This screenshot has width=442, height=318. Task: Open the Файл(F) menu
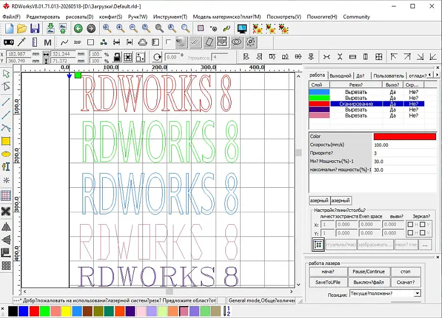coord(12,17)
